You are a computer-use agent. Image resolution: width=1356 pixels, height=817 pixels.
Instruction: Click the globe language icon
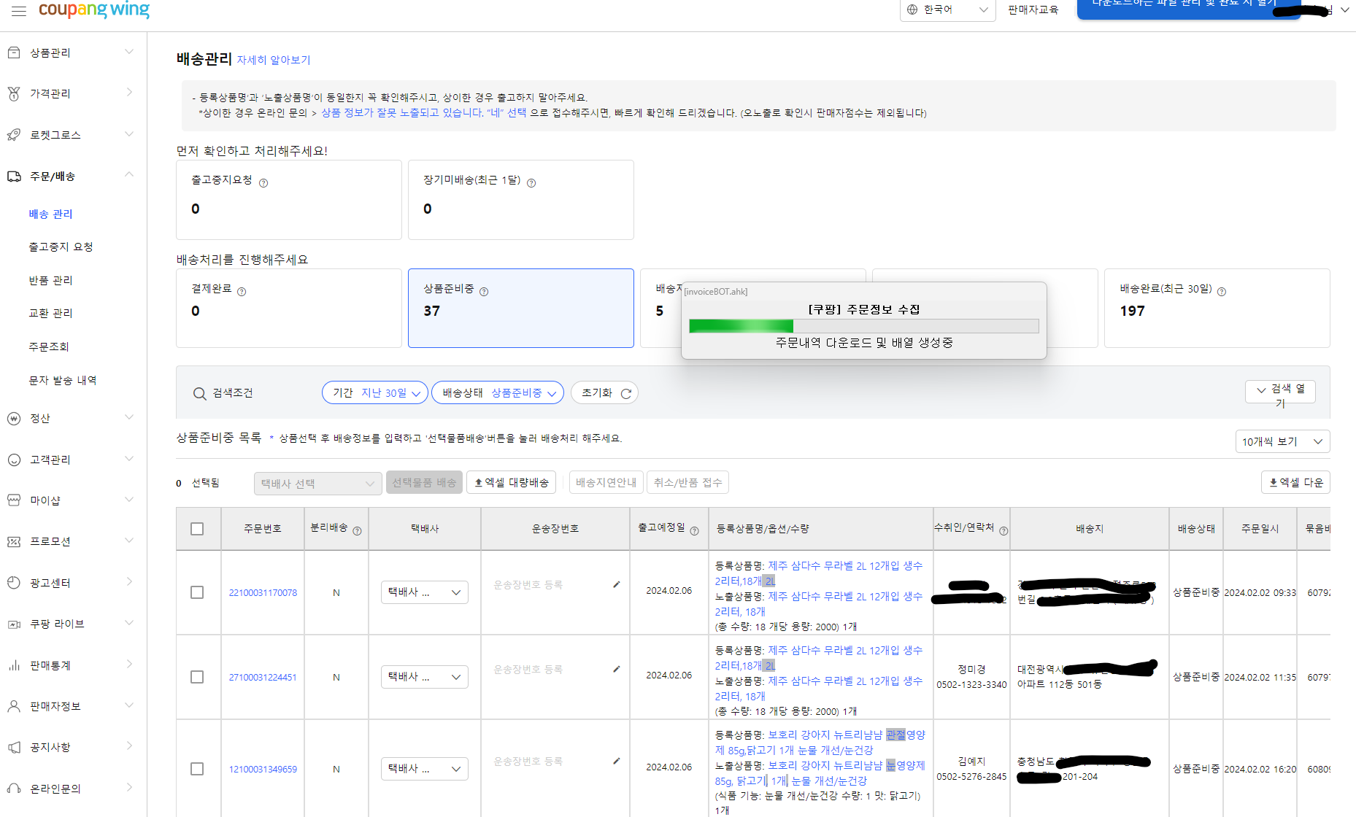coord(912,9)
